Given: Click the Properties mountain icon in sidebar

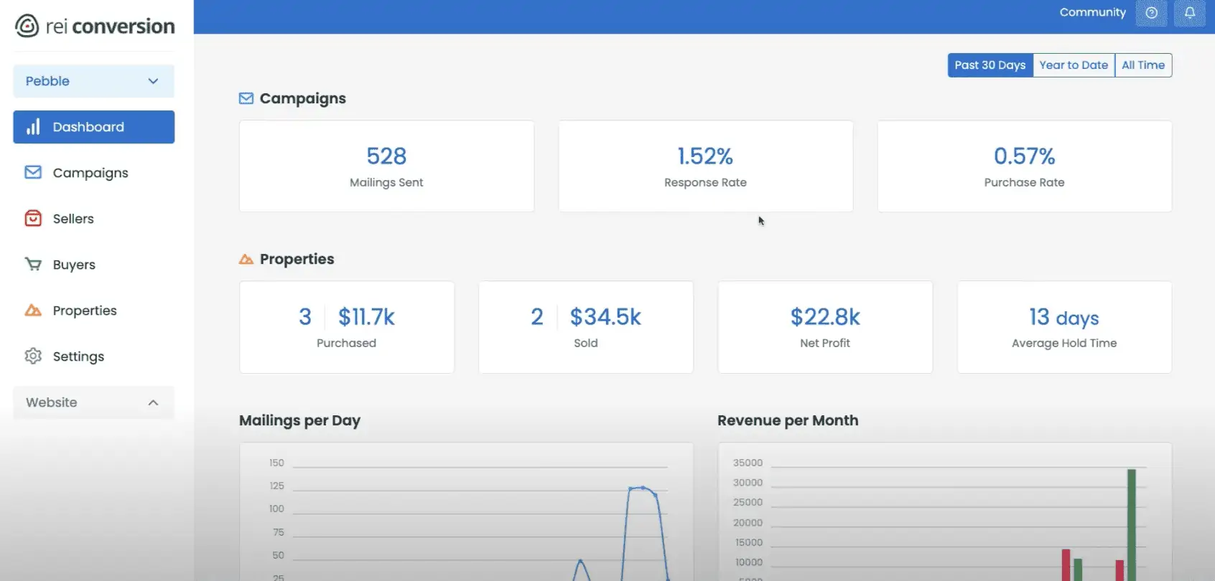Looking at the screenshot, I should (x=33, y=310).
